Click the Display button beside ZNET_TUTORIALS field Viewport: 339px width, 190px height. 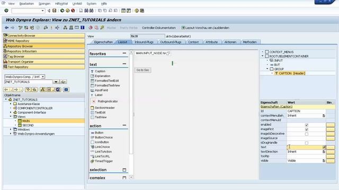tap(63, 82)
